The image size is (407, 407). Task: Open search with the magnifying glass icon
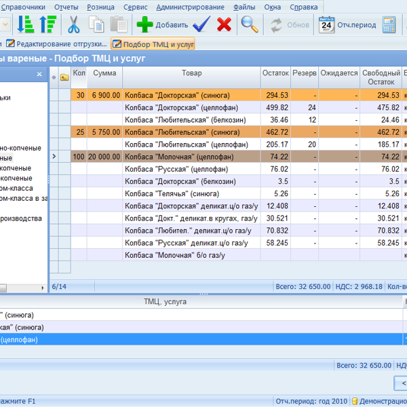pos(250,25)
